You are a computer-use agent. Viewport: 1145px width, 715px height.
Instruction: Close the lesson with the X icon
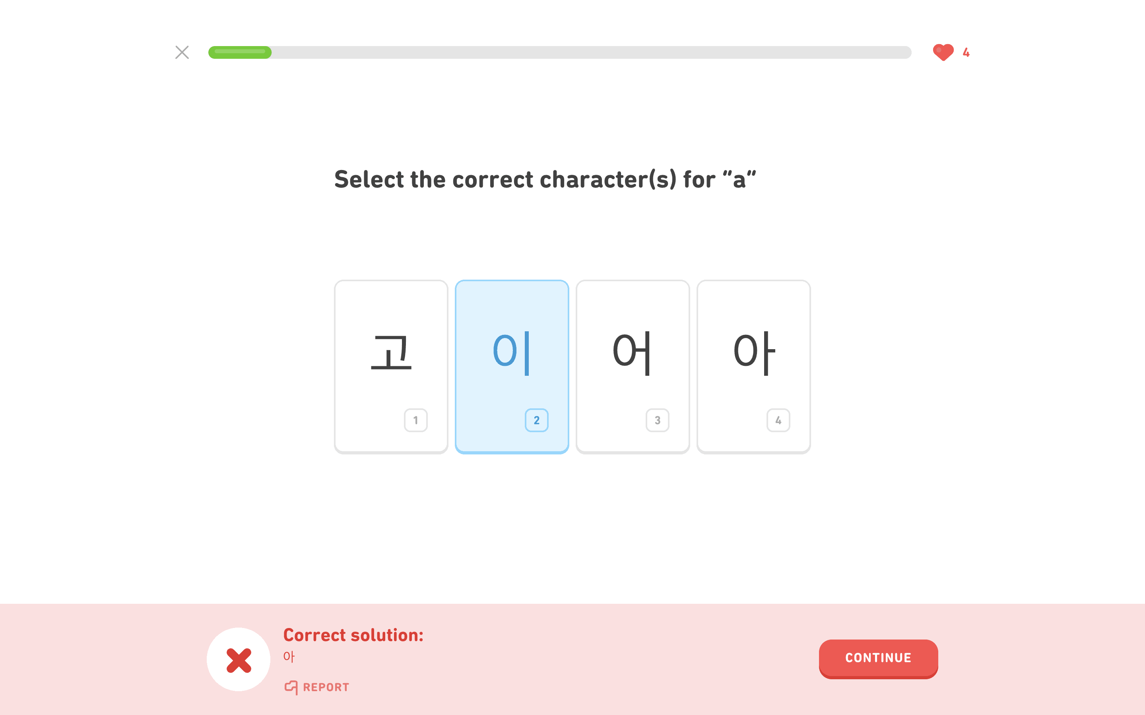(182, 52)
